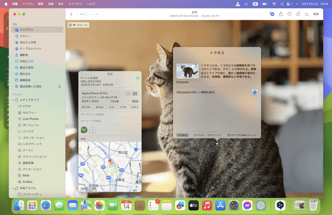Select 同じタイプのWebイメージ tab
The width and height of the screenshot is (332, 215).
242,135
